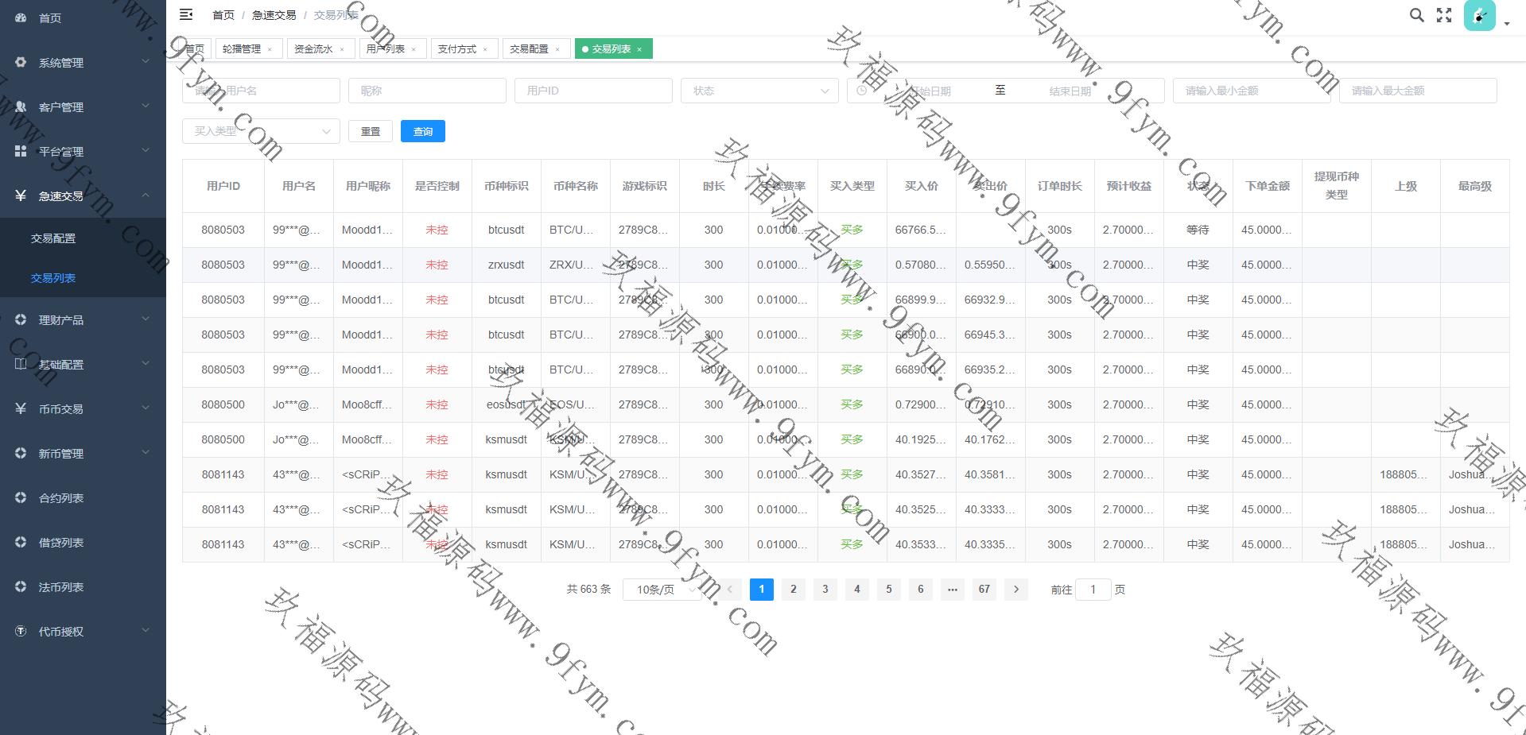Image resolution: width=1526 pixels, height=735 pixels.
Task: Change page size via 10条/页 selector
Action: [x=662, y=589]
